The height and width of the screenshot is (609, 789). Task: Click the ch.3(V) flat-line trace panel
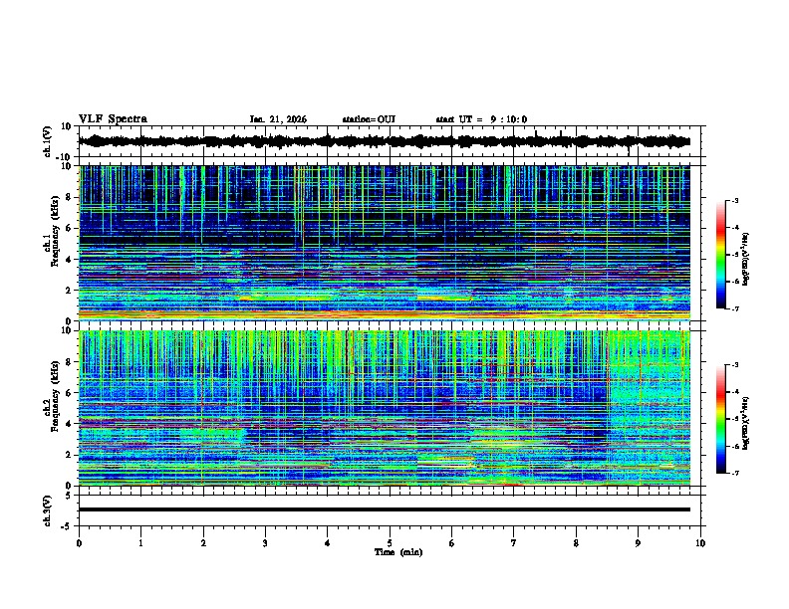coord(390,510)
